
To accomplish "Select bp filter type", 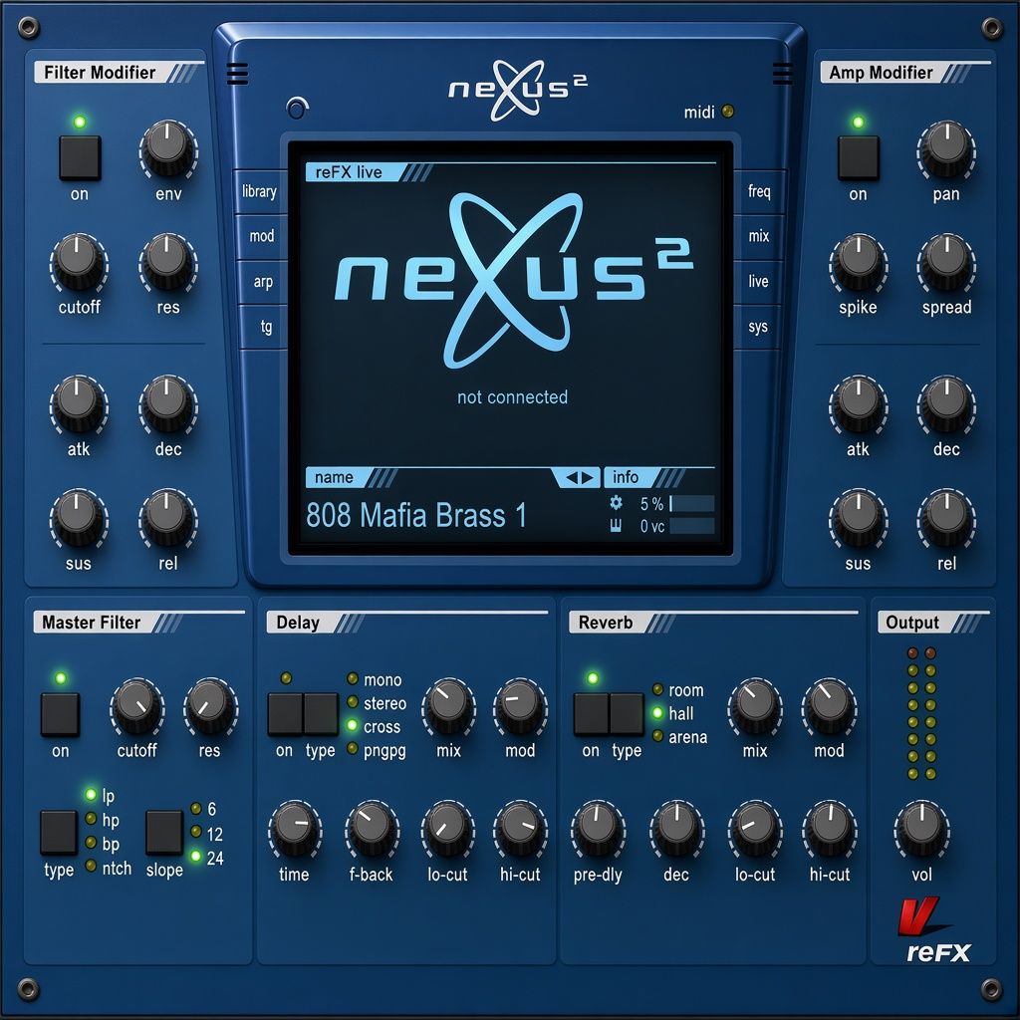I will (103, 844).
